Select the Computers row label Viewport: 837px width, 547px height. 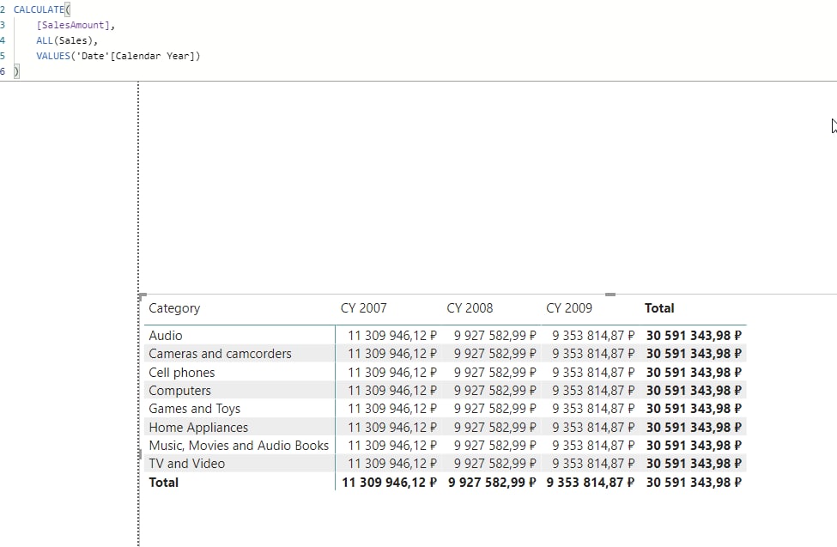pos(179,391)
